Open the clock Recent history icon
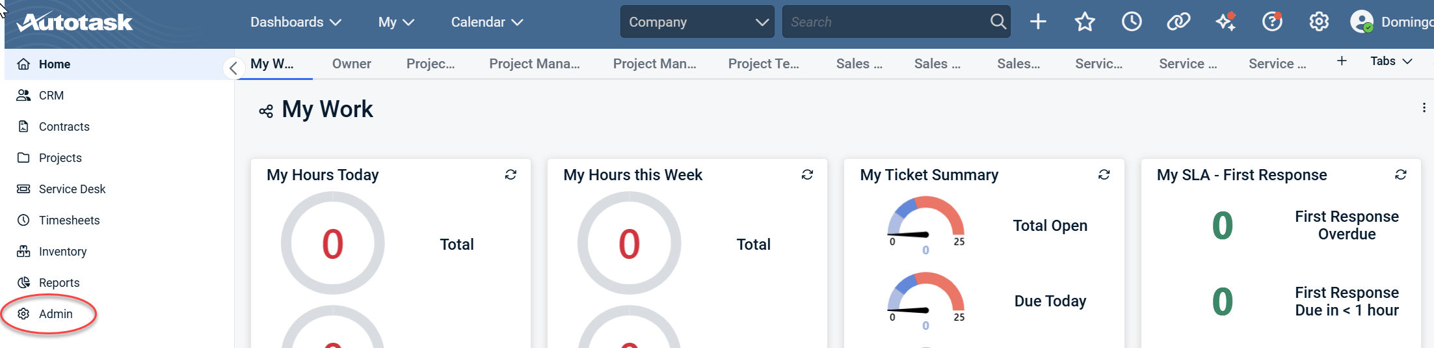The width and height of the screenshot is (1434, 348). tap(1132, 22)
